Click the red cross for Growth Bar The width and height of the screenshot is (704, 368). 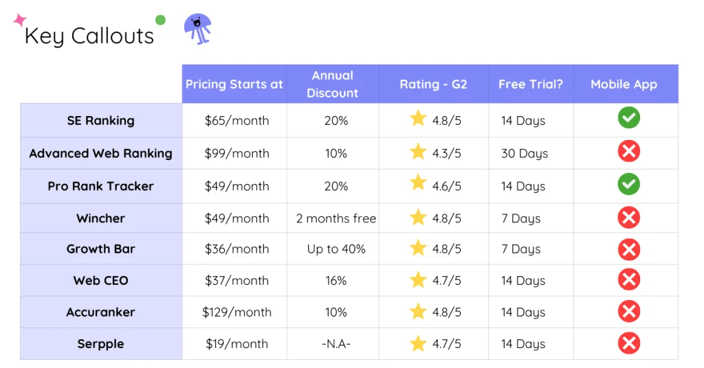628,249
